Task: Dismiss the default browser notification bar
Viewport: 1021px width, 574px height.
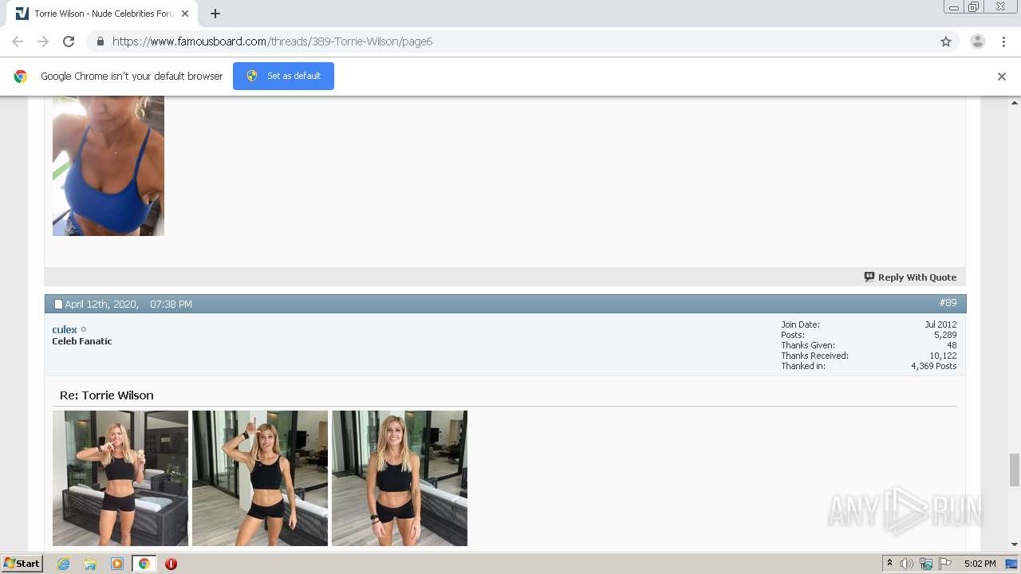Action: [1002, 77]
